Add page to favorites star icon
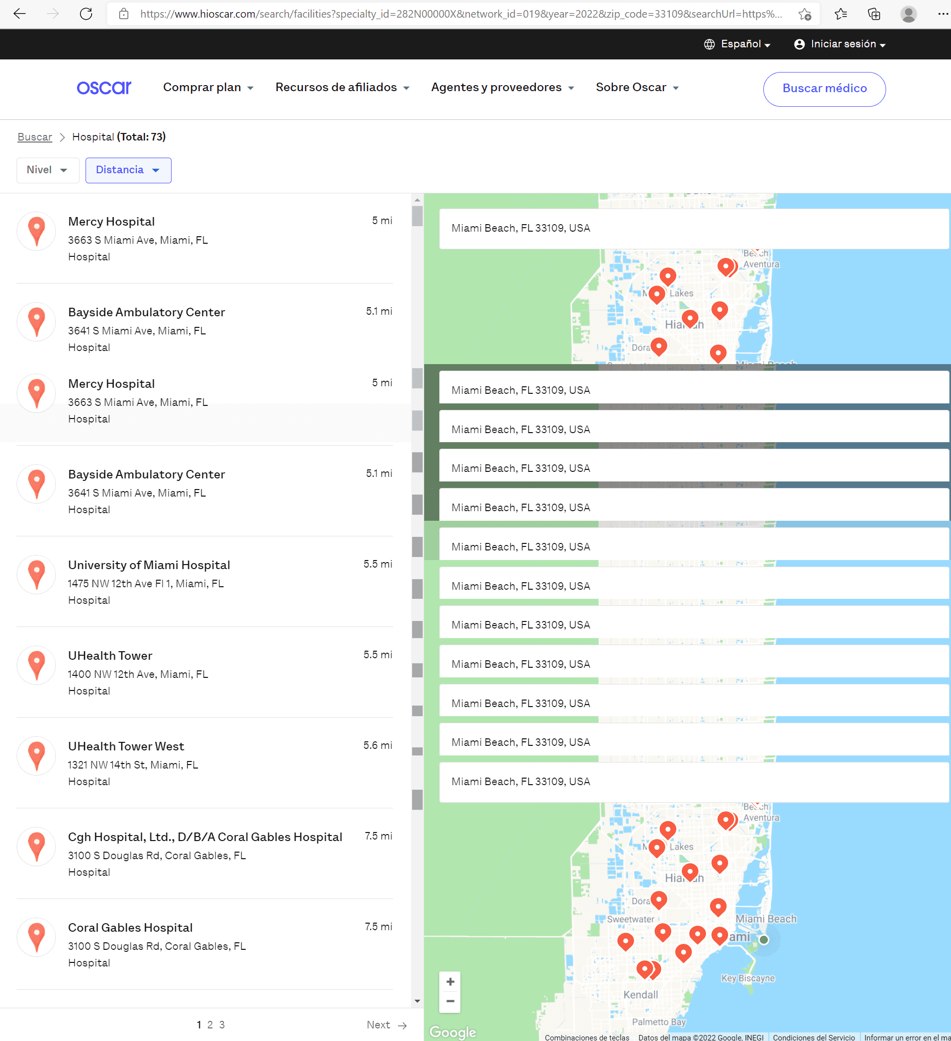The width and height of the screenshot is (951, 1041). (804, 14)
